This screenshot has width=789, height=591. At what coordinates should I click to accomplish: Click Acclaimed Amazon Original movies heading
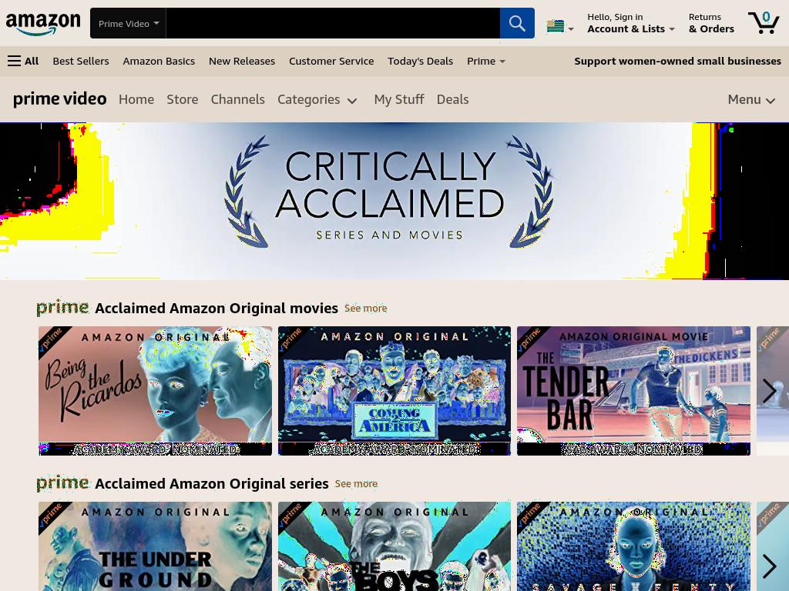(217, 308)
